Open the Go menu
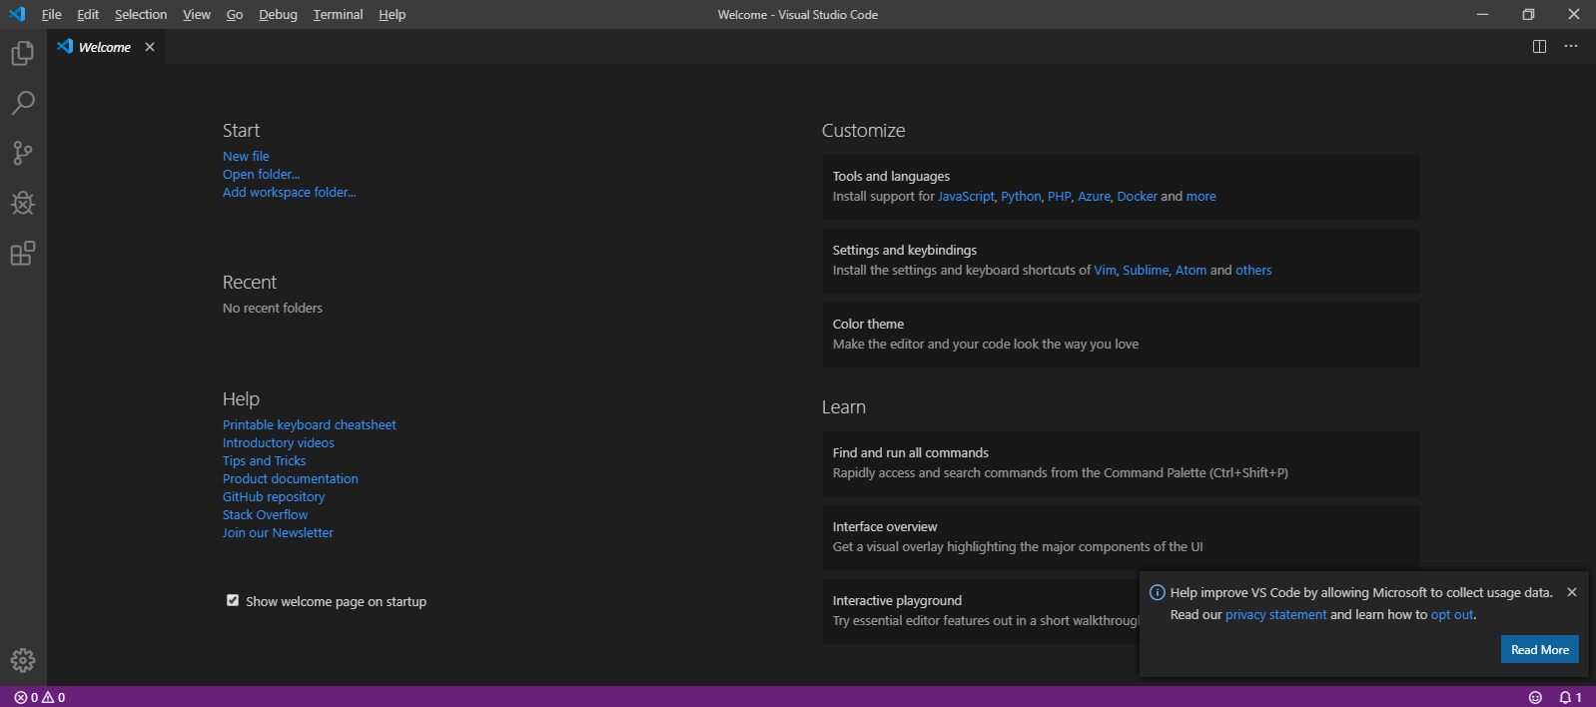The height and width of the screenshot is (707, 1596). coord(235,14)
